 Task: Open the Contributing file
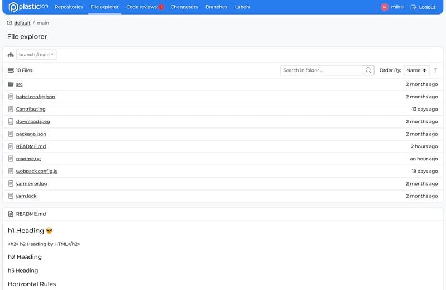coord(31,109)
